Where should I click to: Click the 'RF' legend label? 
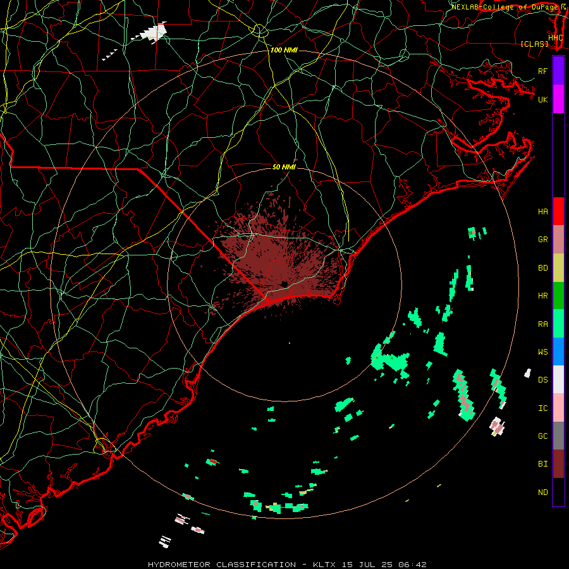point(542,71)
